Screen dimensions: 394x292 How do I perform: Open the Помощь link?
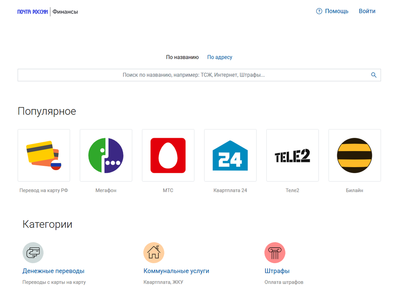pyautogui.click(x=336, y=11)
